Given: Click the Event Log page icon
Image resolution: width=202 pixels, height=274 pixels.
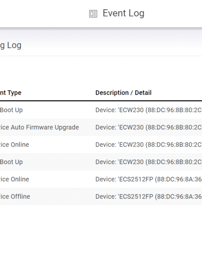Looking at the screenshot, I should click(x=93, y=14).
